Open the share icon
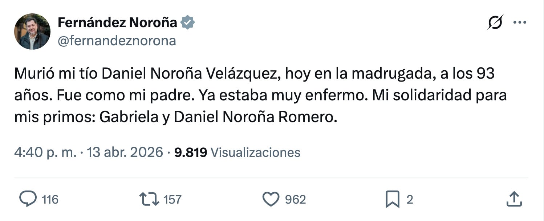 coord(514,199)
